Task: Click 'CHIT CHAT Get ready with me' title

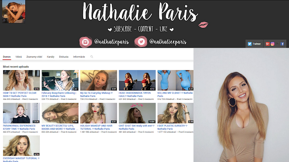Action: 136,127
